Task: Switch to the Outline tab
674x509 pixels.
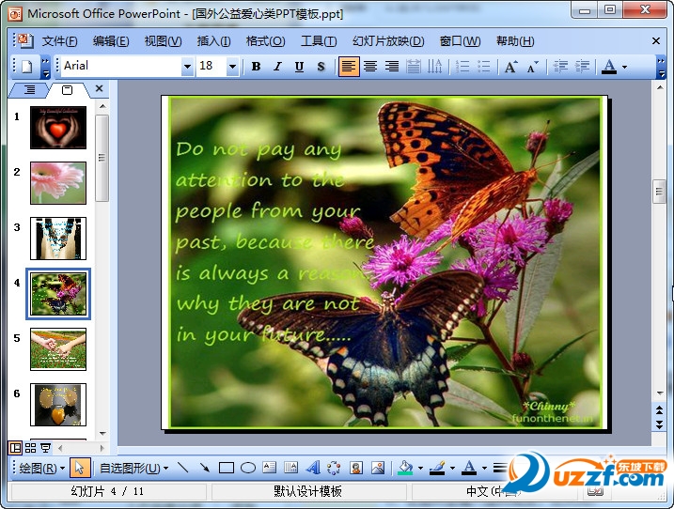Action: (30, 90)
